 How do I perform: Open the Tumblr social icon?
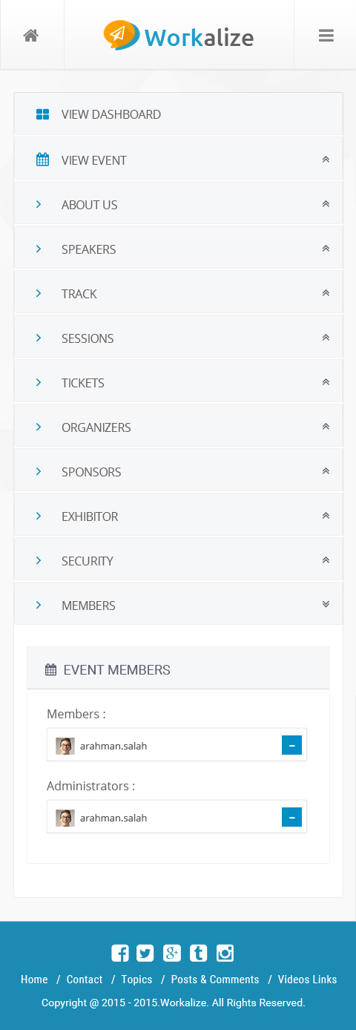click(x=198, y=954)
